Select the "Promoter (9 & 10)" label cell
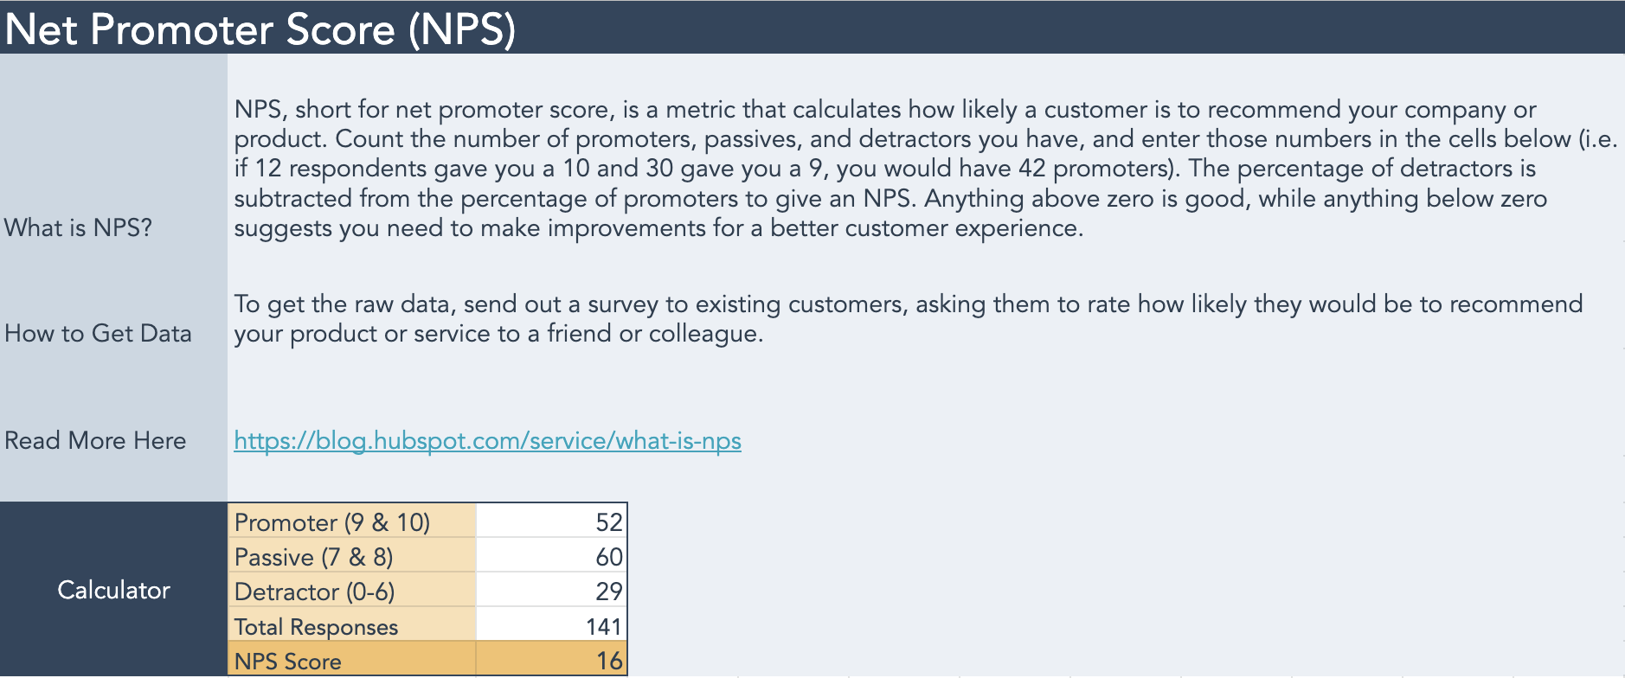The height and width of the screenshot is (678, 1625). point(352,521)
